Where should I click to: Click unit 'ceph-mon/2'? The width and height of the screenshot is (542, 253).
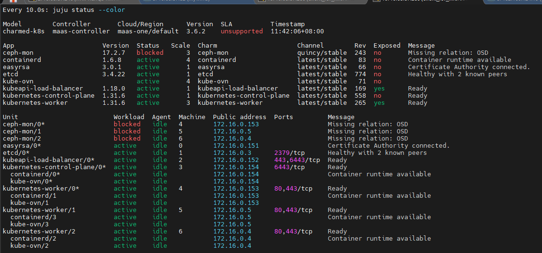pos(22,138)
